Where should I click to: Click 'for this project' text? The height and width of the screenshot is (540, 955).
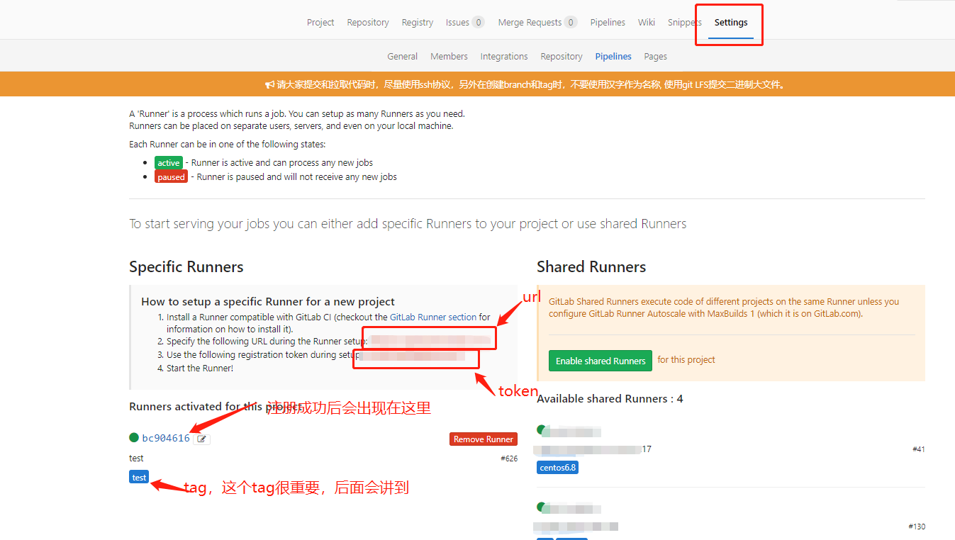[686, 359]
